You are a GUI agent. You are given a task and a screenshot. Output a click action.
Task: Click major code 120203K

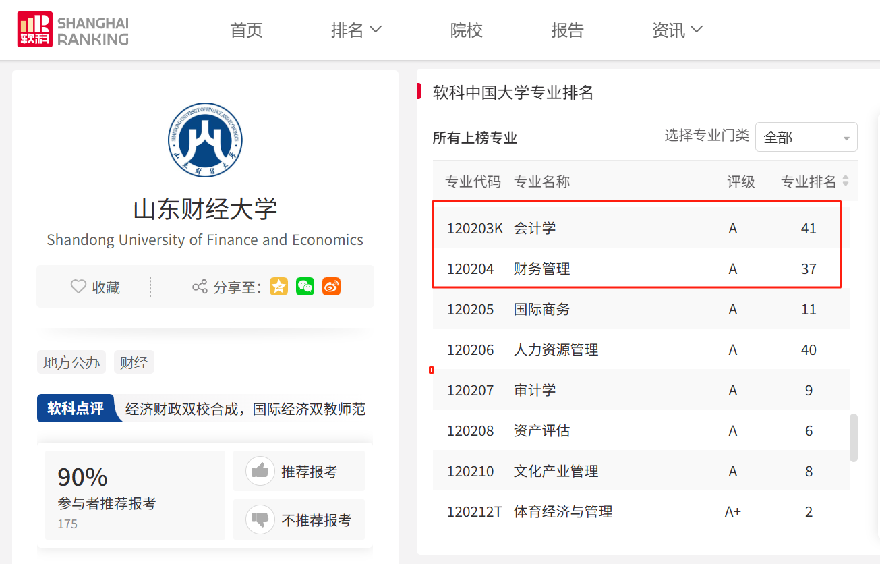click(475, 228)
